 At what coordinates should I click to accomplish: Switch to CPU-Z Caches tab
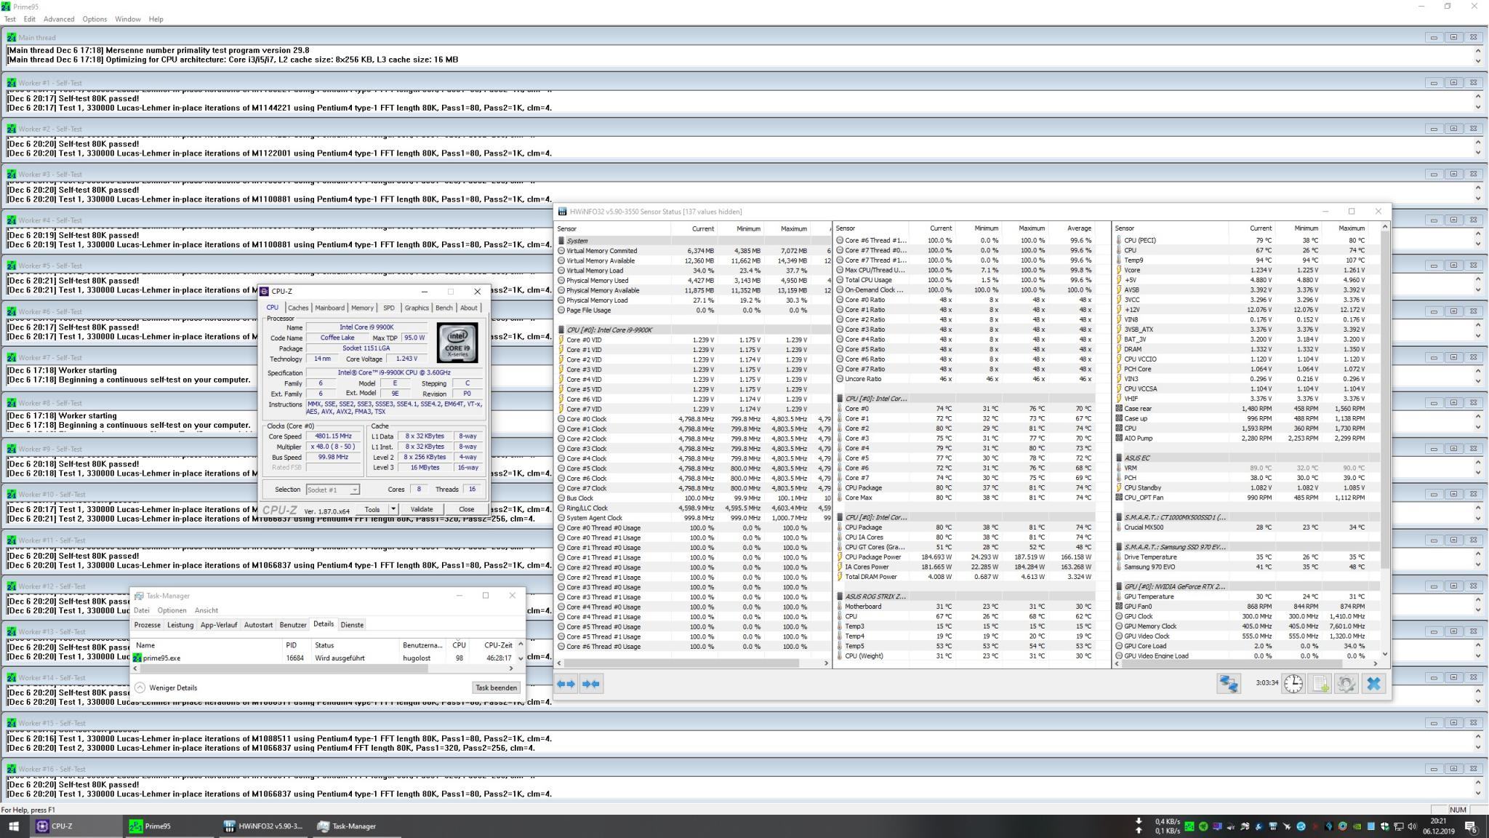tap(298, 308)
